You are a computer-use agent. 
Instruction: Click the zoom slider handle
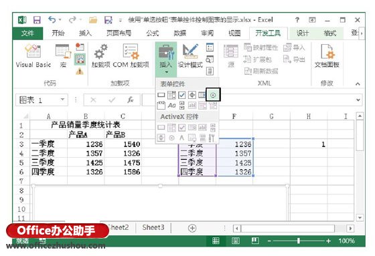pyautogui.click(x=299, y=241)
